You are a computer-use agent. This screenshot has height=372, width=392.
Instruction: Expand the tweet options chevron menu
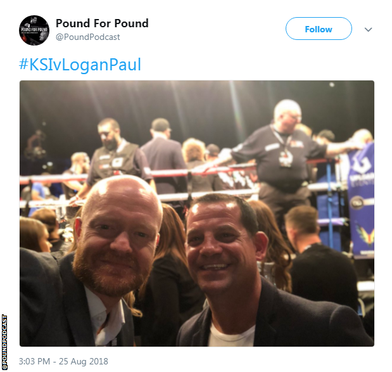pyautogui.click(x=368, y=30)
